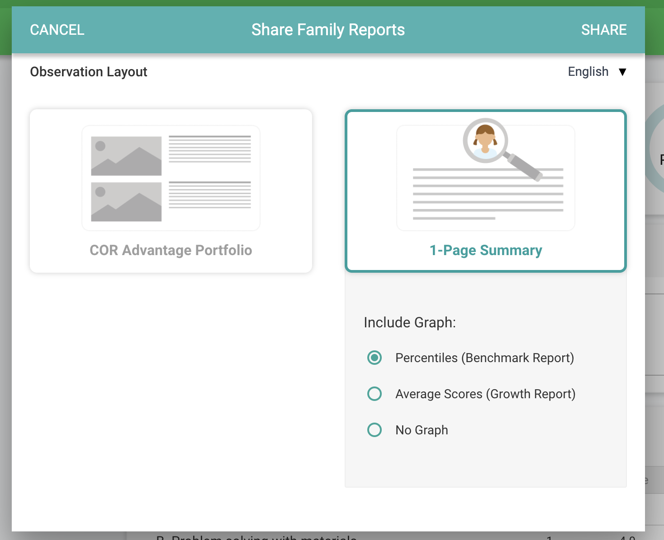The width and height of the screenshot is (664, 540).
Task: Click the COR Advantage Portfolio label
Action: pos(171,250)
